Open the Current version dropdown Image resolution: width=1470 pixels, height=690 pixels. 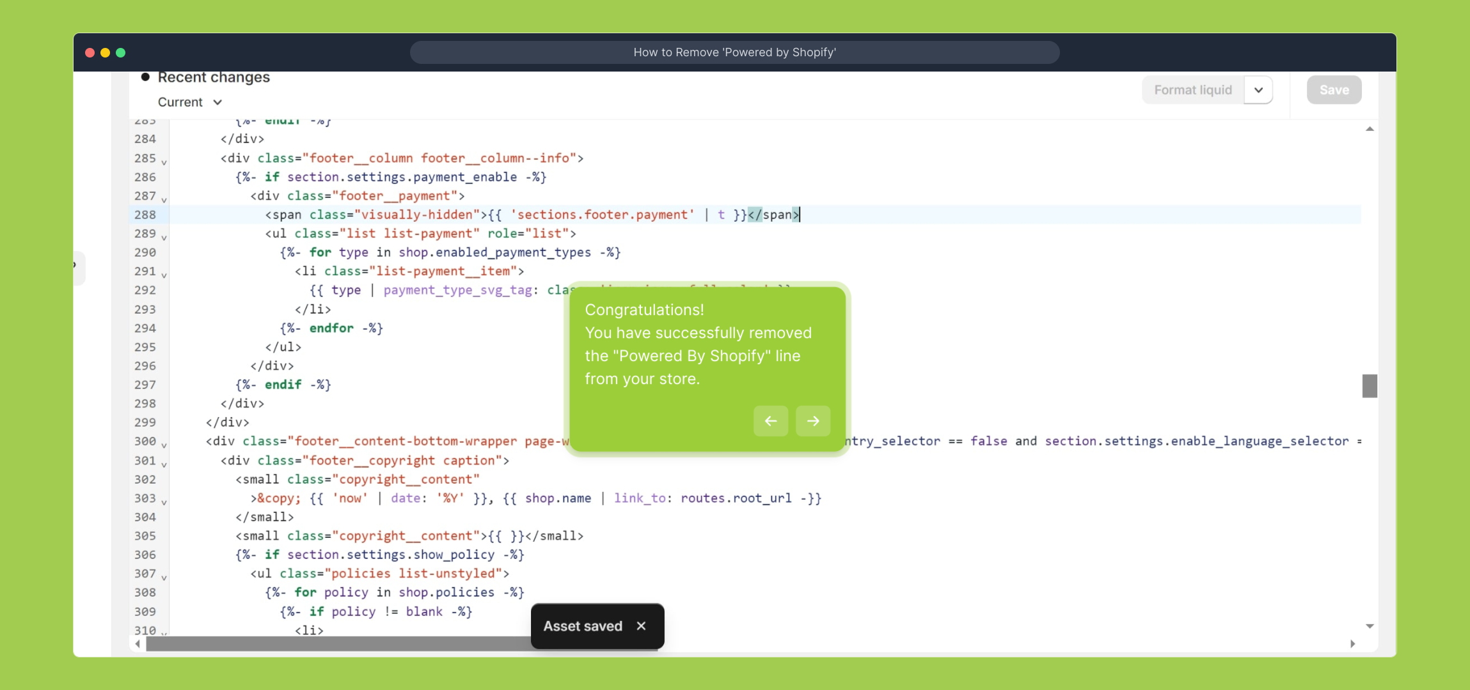click(190, 102)
